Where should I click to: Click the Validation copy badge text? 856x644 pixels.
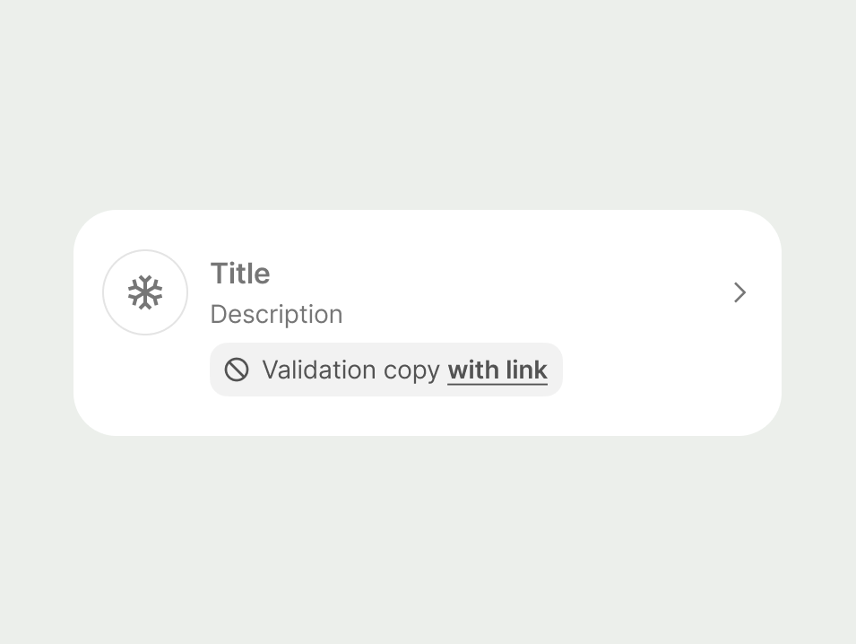pos(350,369)
